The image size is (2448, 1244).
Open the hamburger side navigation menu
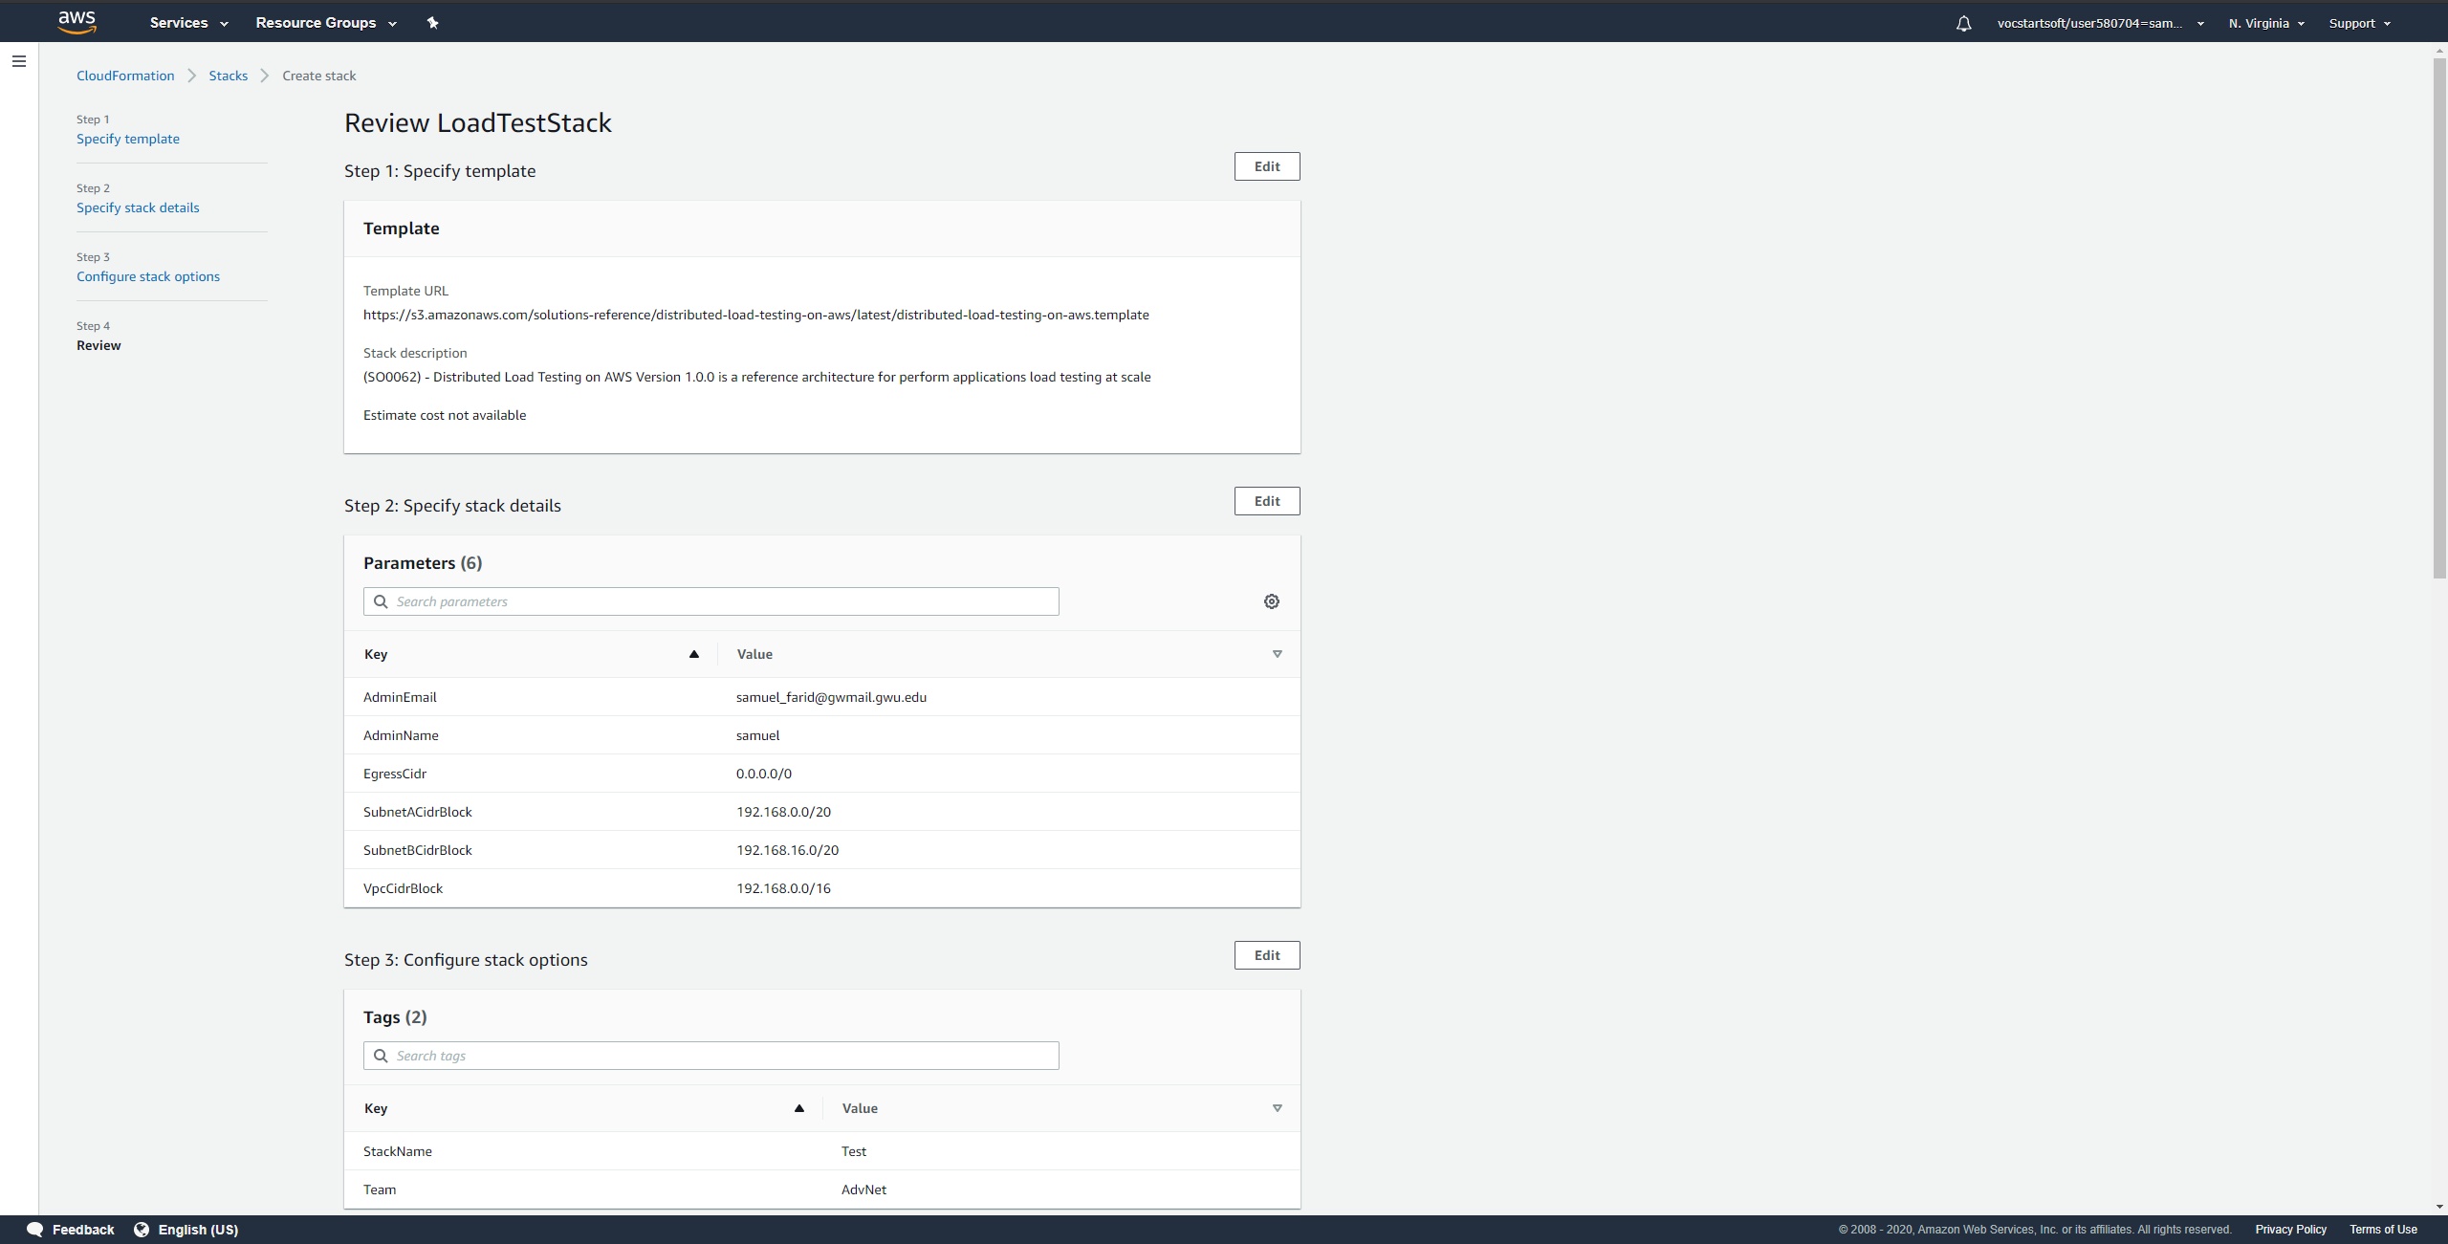tap(19, 61)
